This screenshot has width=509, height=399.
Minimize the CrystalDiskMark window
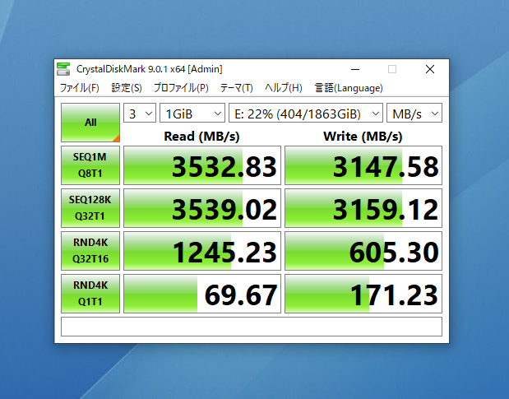tap(355, 69)
